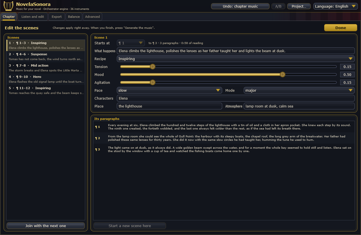Click the Tension value field 0.15
Screen dimensions: 361x235
pyautogui.click(x=347, y=67)
